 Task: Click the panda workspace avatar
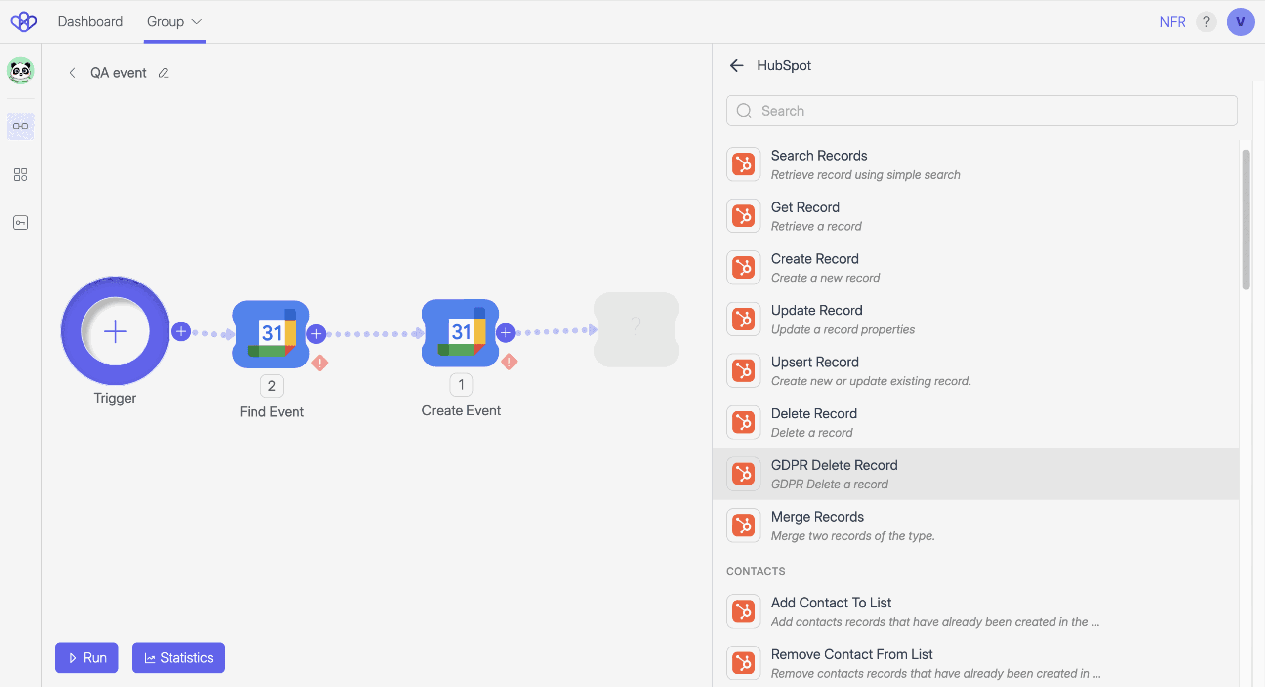pos(21,71)
